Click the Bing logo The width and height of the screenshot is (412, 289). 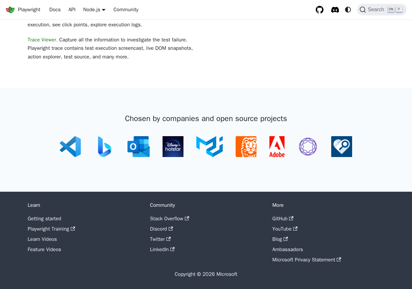click(x=105, y=146)
